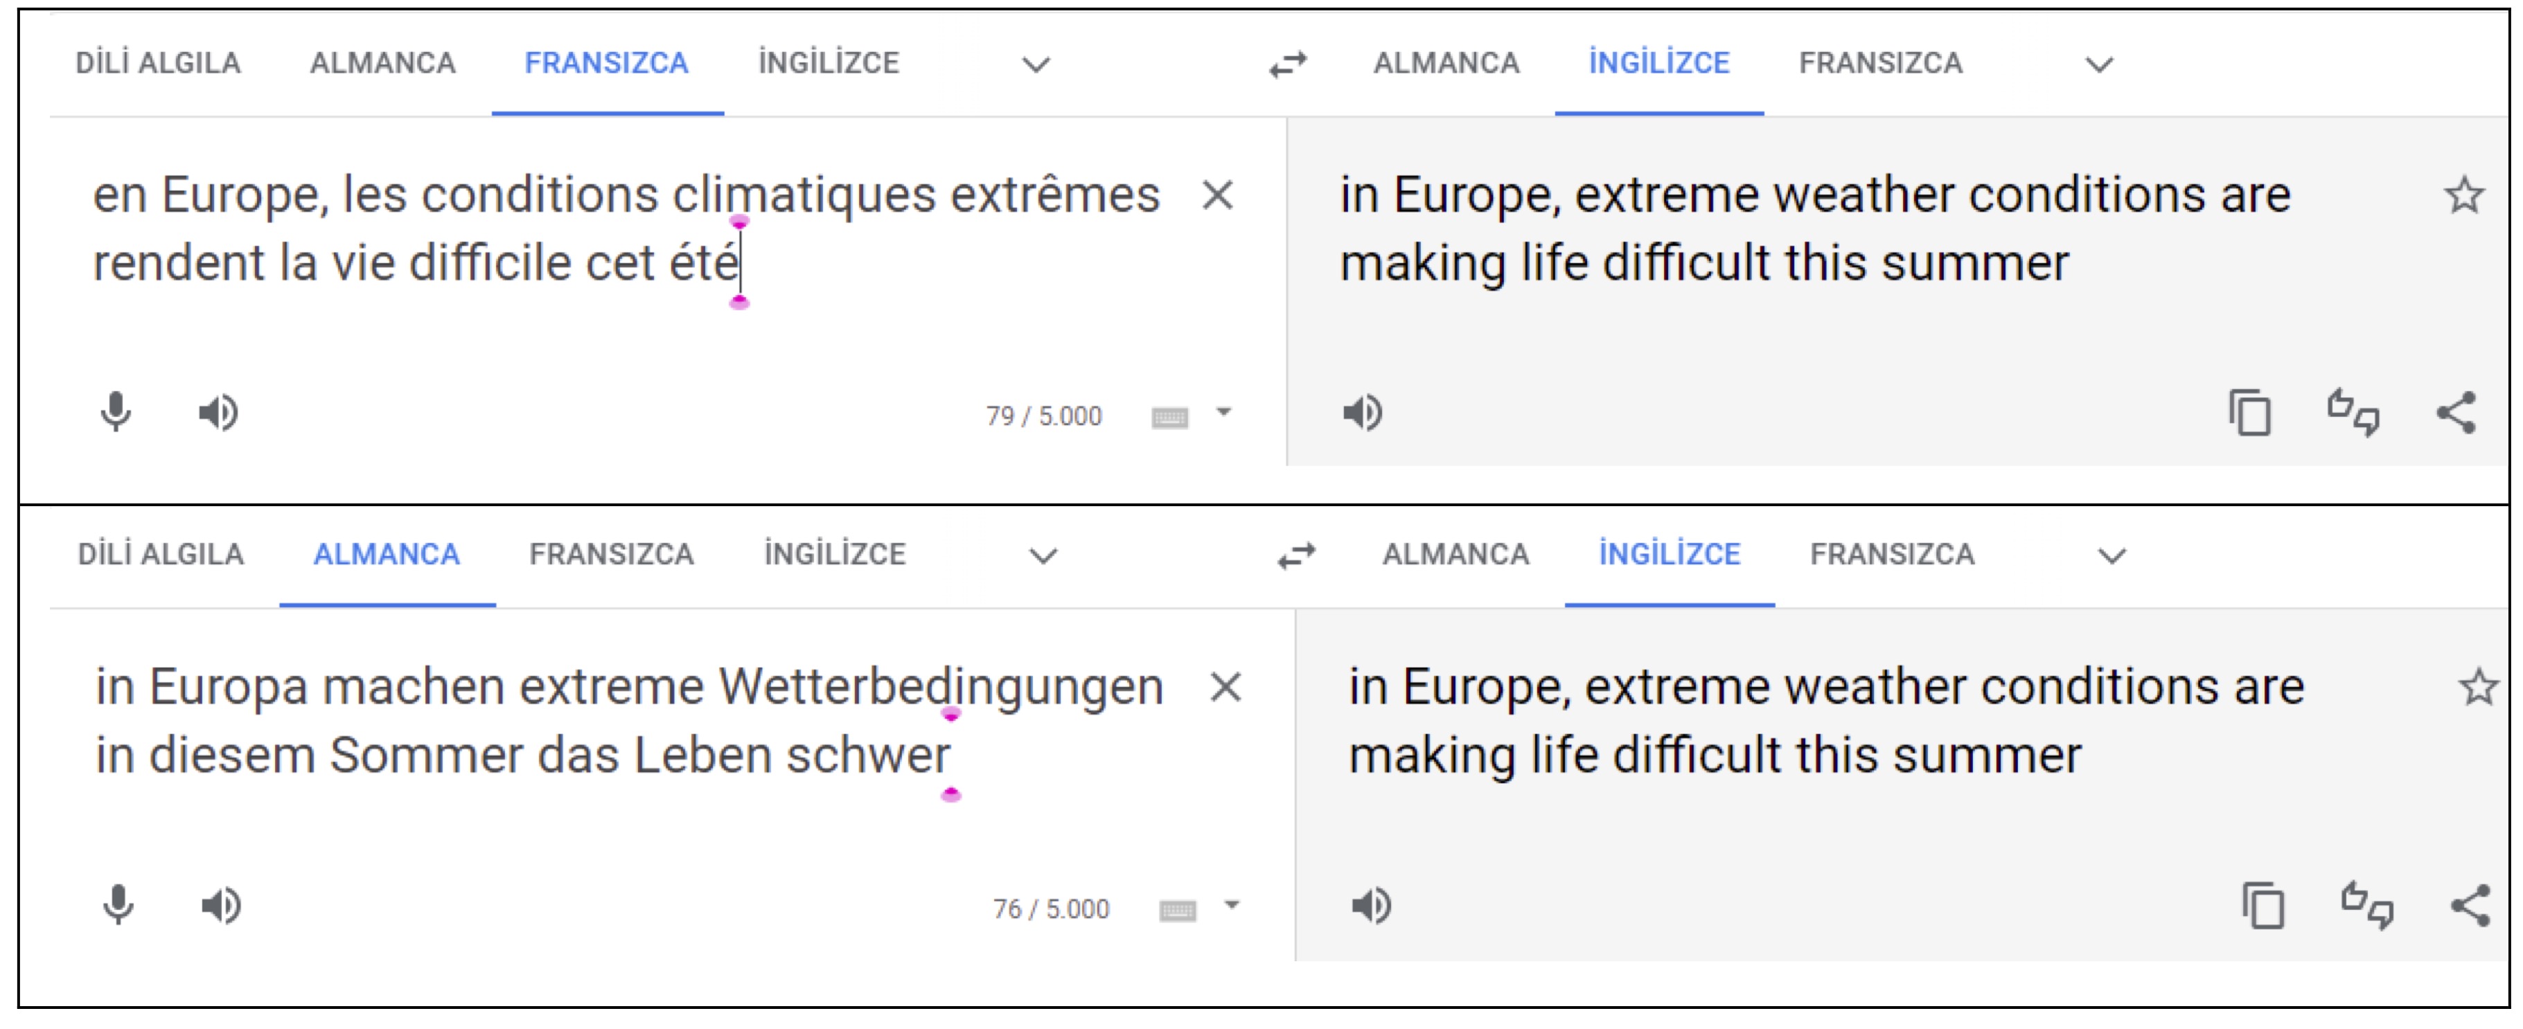Select FRANSIZCA target tab in bottom translator

tap(1891, 555)
